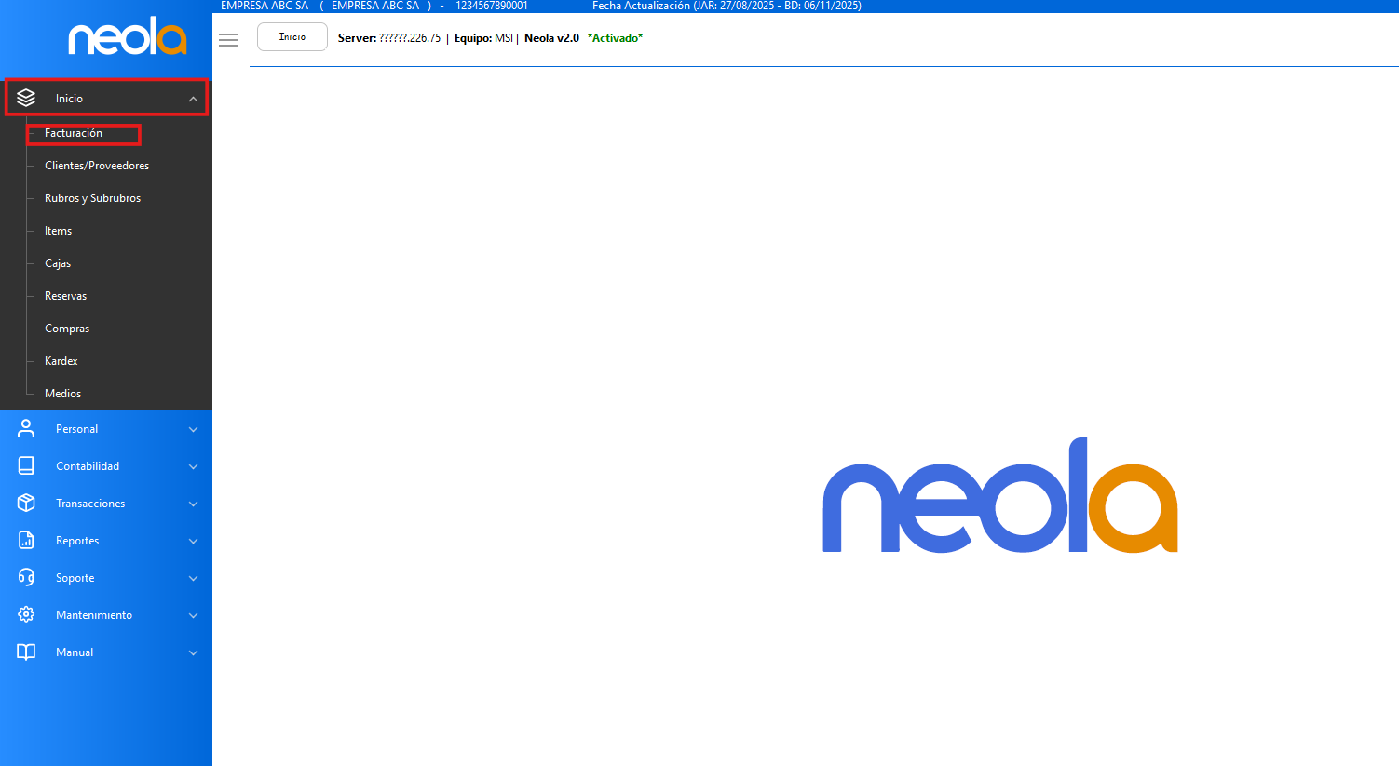Click the Soporte headset icon
Screen dimensions: 1399x766
click(26, 577)
